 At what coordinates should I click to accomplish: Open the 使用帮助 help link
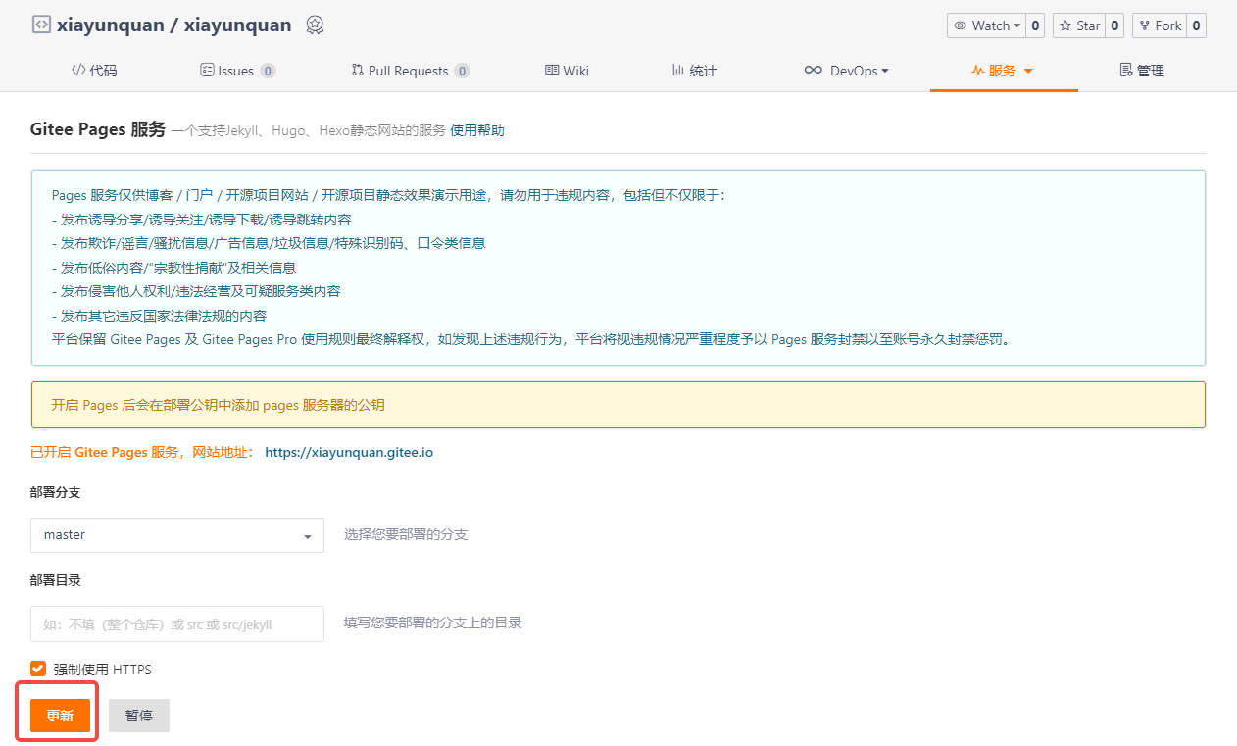[477, 130]
